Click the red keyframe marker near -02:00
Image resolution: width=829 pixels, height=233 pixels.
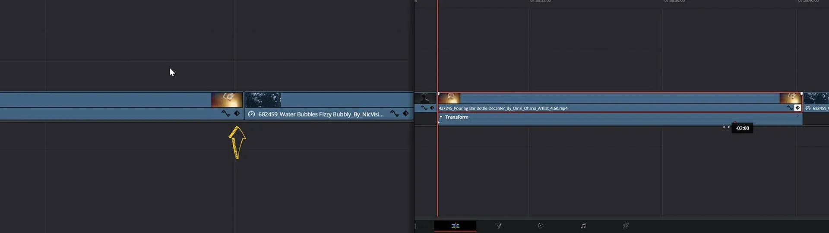click(734, 123)
